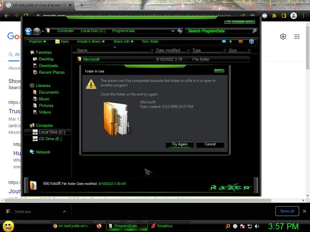Viewport: 310px width, 232px height.
Task: Open the change view icon in Explorer toolbar
Action: (x=224, y=41)
